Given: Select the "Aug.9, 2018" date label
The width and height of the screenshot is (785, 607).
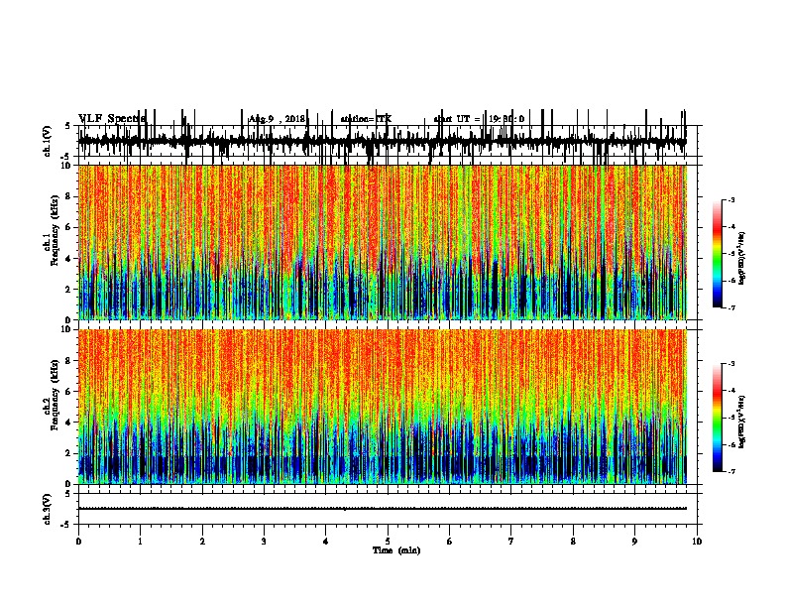Looking at the screenshot, I should pos(277,119).
